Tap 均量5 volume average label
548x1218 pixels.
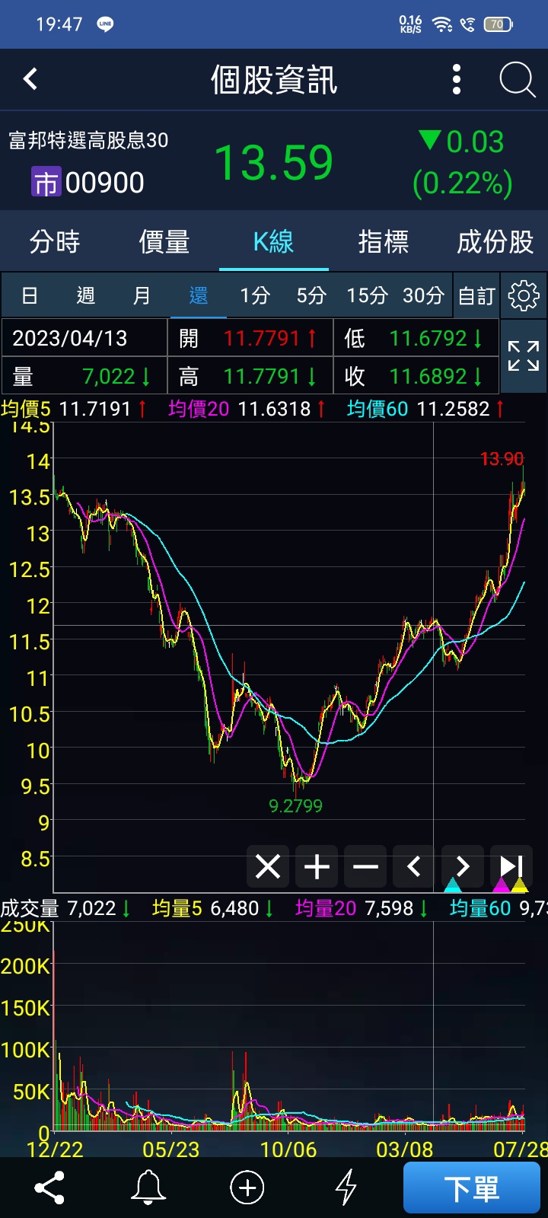(x=177, y=908)
